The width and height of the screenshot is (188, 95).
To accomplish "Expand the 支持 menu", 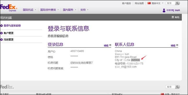I will tap(84, 10).
